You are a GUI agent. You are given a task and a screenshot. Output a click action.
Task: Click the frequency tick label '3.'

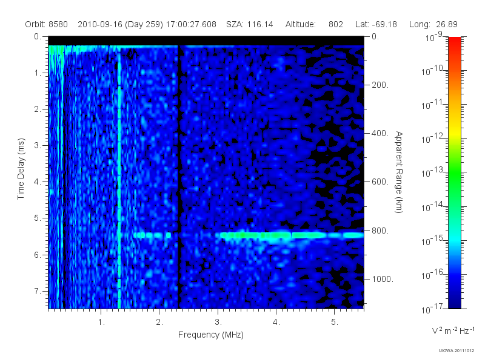click(x=218, y=322)
